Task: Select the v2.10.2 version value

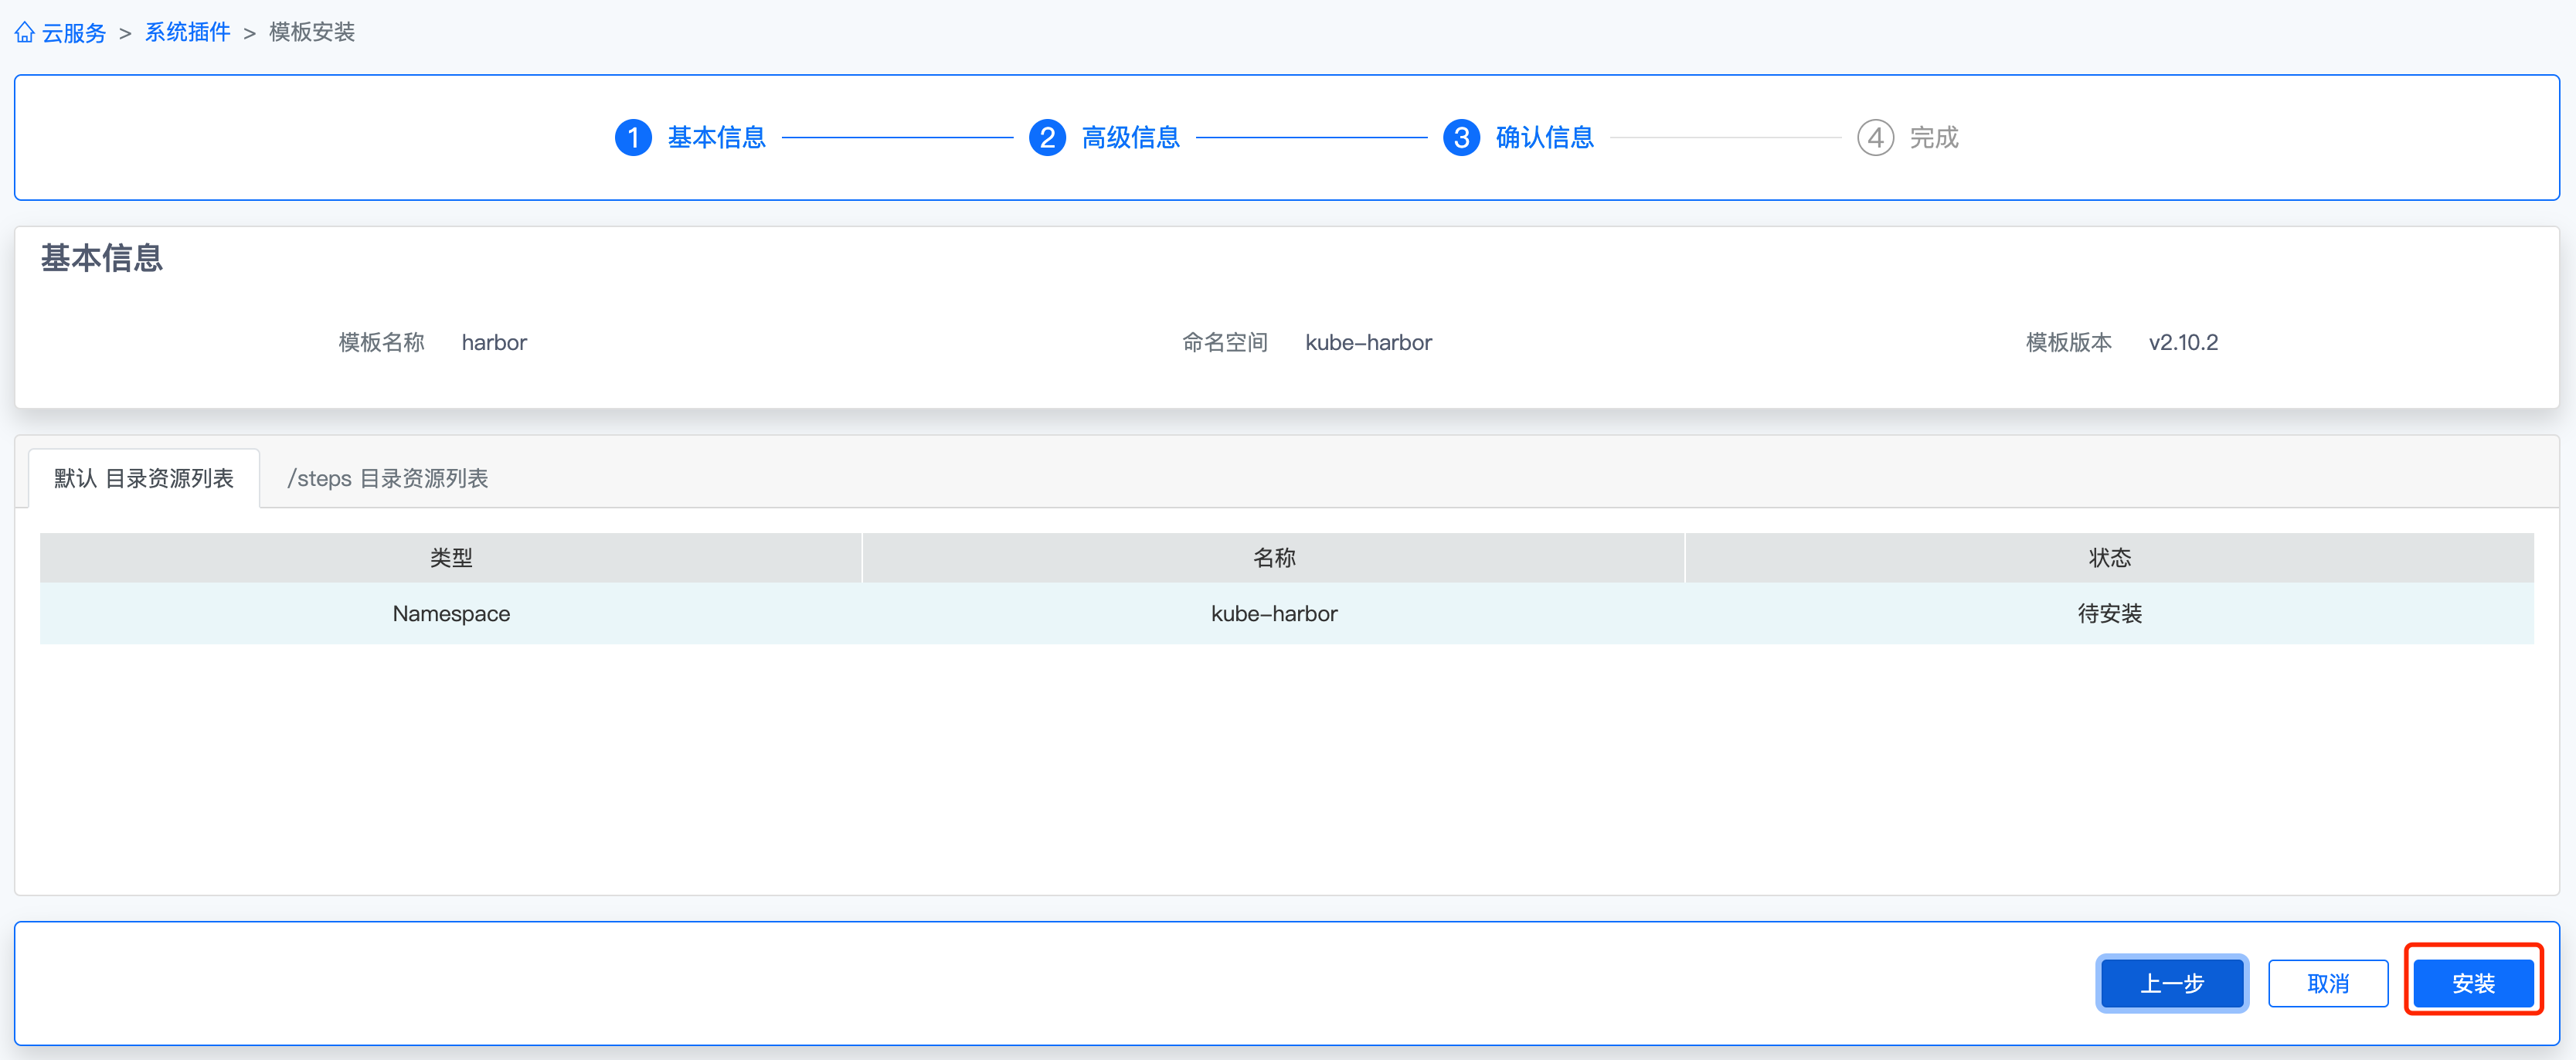Action: [2183, 342]
